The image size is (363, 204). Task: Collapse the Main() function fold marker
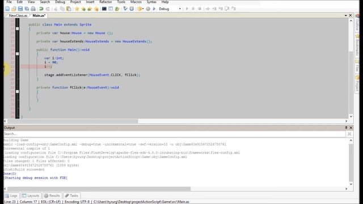click(18, 54)
